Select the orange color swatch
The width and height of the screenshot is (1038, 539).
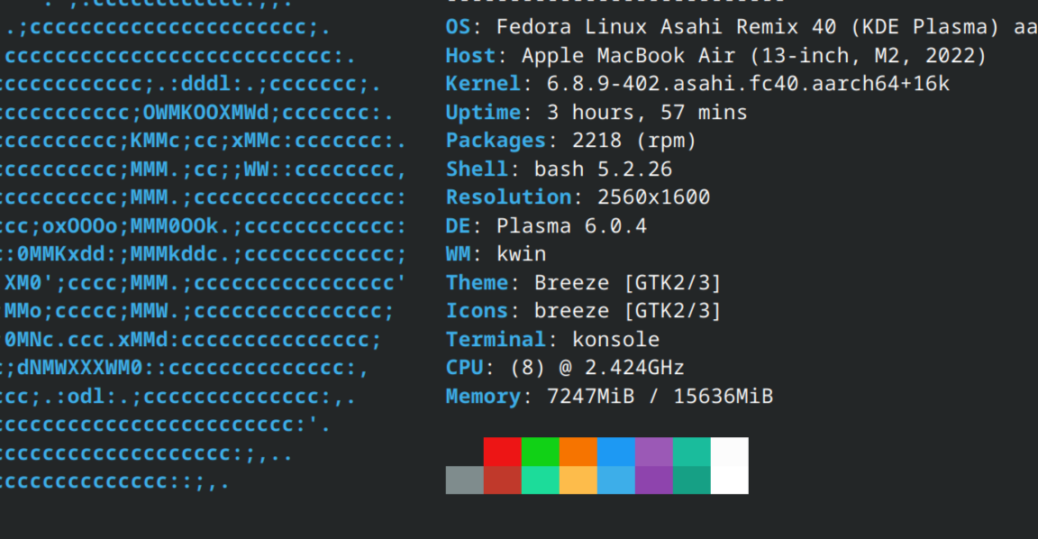coord(578,452)
